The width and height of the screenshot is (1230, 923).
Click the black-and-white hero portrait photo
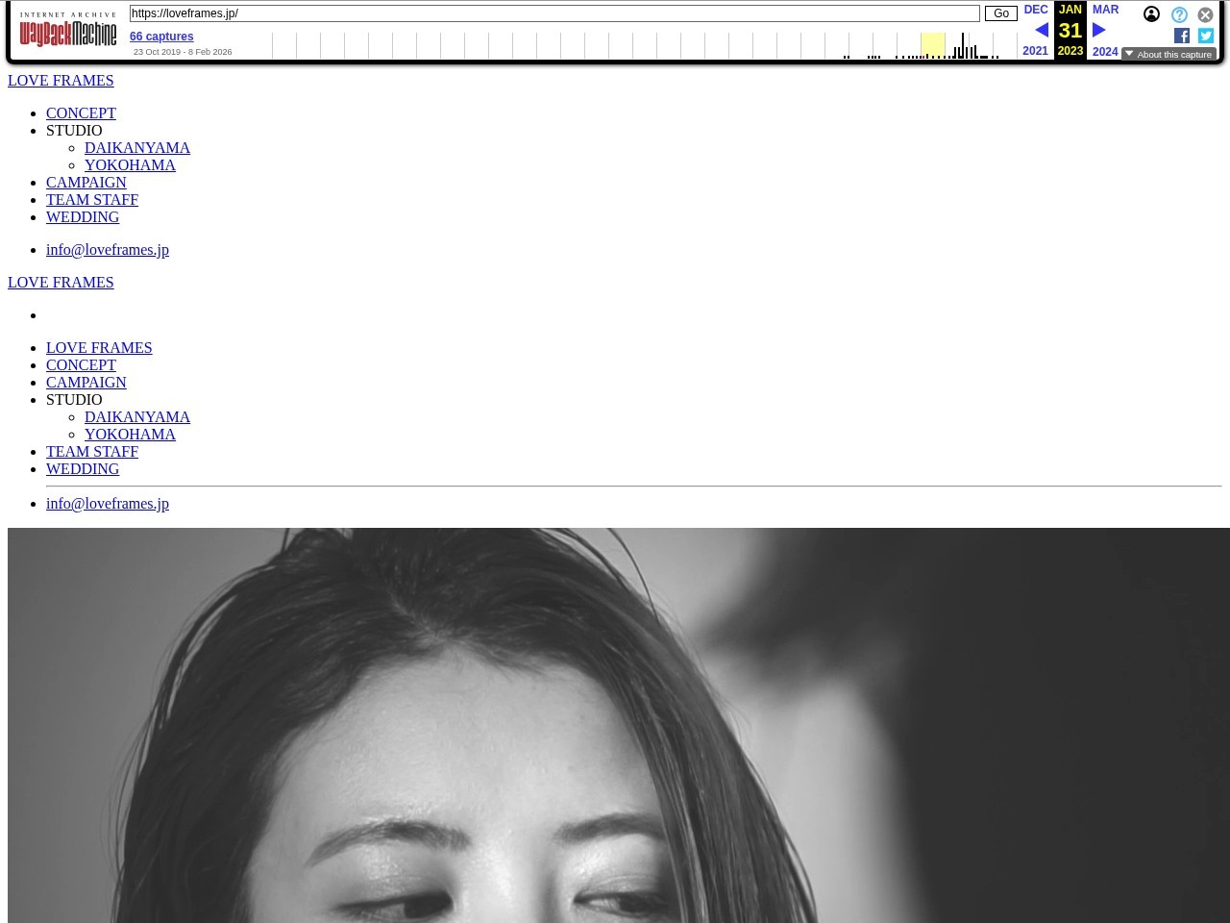pos(619,725)
